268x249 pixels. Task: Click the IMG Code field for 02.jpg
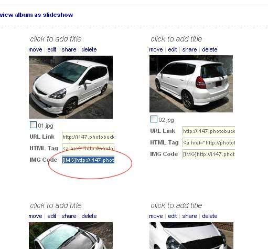209,154
